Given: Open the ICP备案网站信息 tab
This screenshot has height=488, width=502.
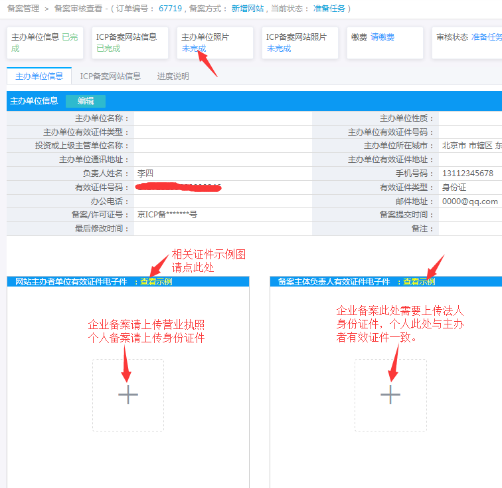Looking at the screenshot, I should click(x=110, y=76).
